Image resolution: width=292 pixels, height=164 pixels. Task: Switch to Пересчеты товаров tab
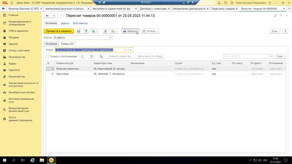pyautogui.click(x=223, y=9)
